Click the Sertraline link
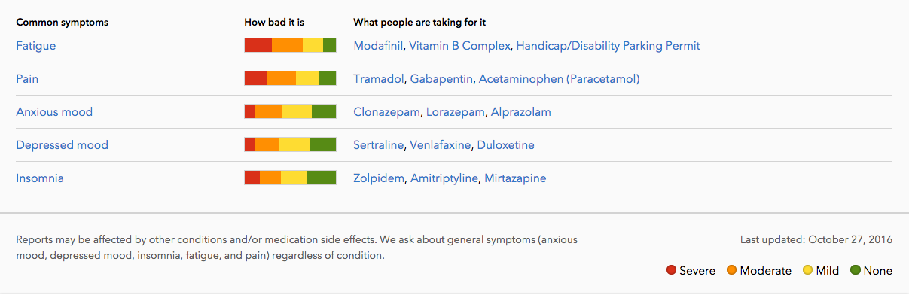 [x=379, y=145]
